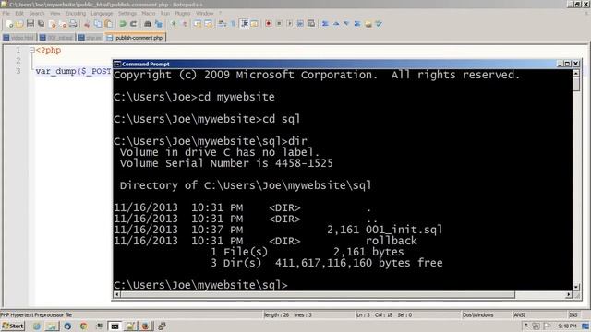
Task: Close the current document via the Close toolbar icon
Action: pyautogui.click(x=53, y=24)
